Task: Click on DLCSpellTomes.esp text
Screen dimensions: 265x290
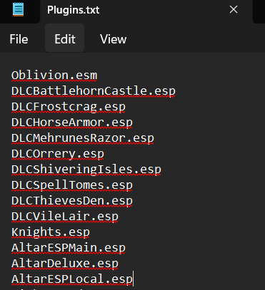Action: [x=72, y=185]
